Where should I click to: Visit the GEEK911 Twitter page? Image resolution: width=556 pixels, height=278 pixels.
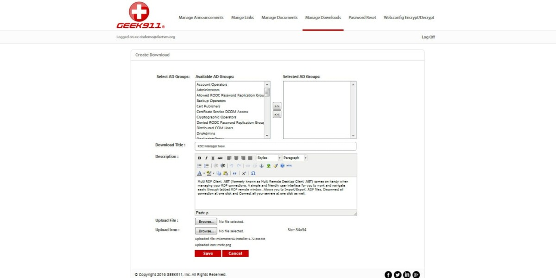coord(398,274)
